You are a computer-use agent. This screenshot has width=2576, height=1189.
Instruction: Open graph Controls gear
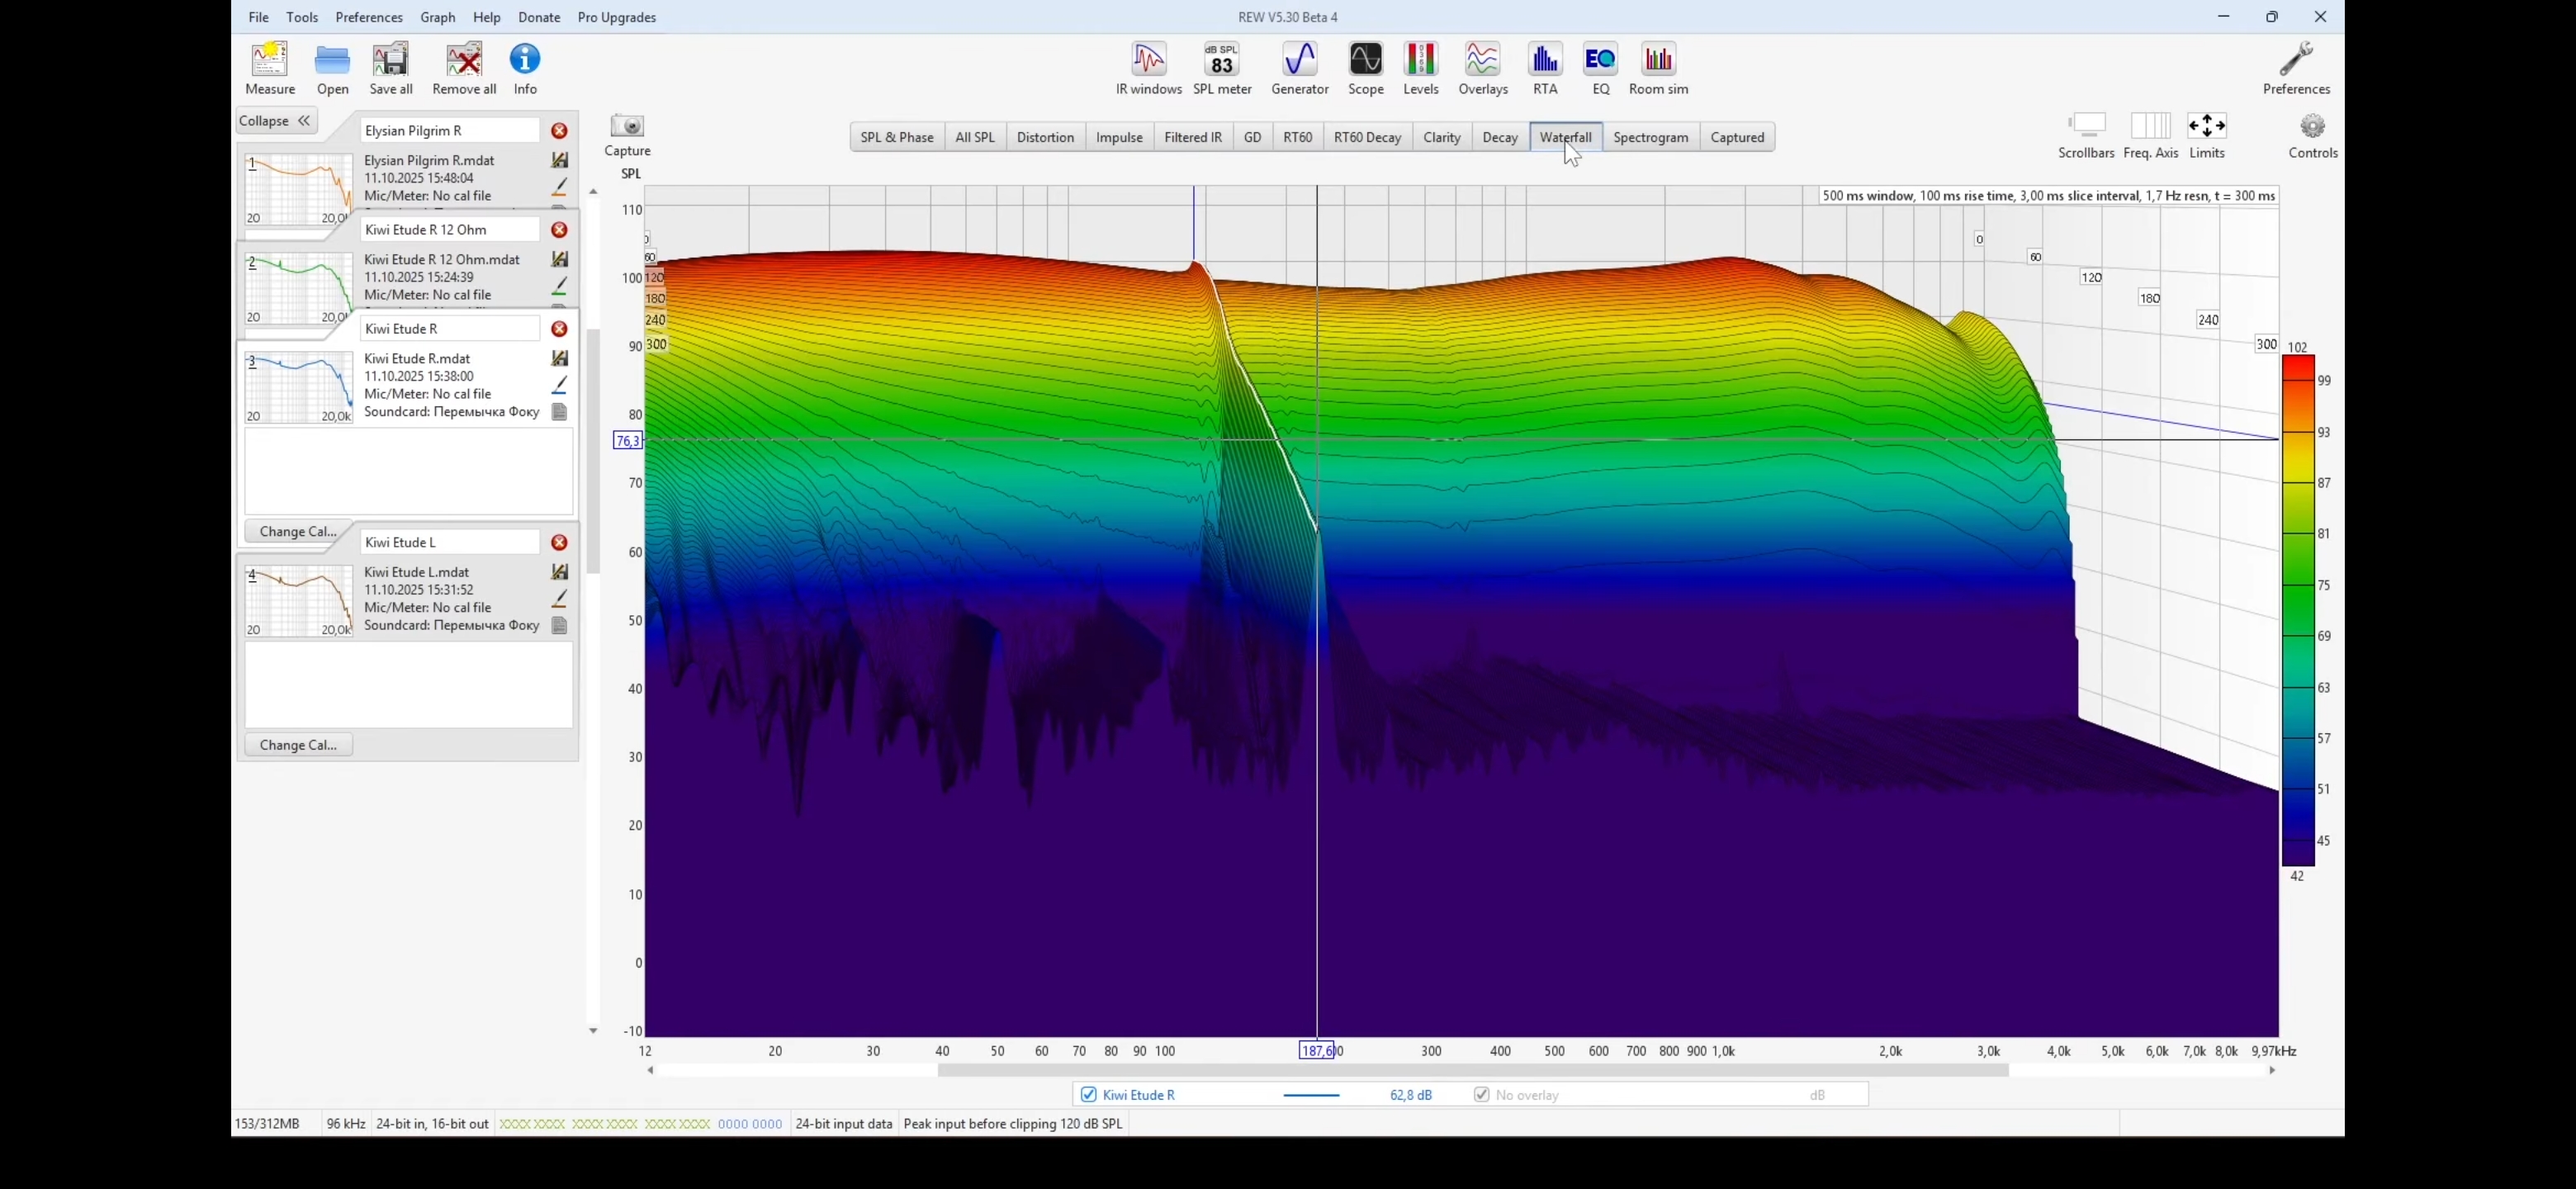[x=2312, y=127]
